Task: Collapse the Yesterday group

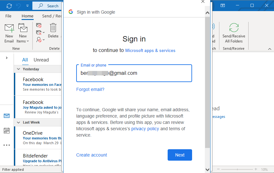Action: 18,69
